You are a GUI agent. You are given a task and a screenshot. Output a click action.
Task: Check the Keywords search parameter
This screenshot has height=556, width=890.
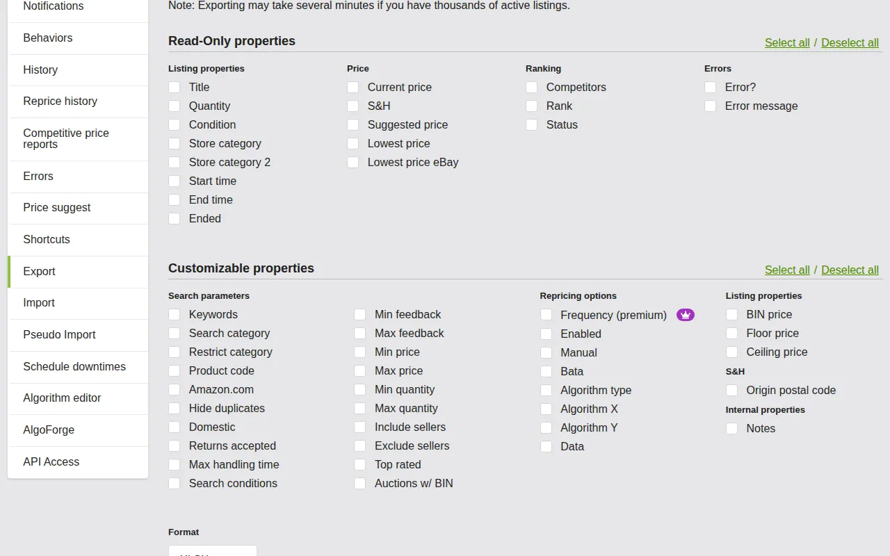[x=174, y=314]
